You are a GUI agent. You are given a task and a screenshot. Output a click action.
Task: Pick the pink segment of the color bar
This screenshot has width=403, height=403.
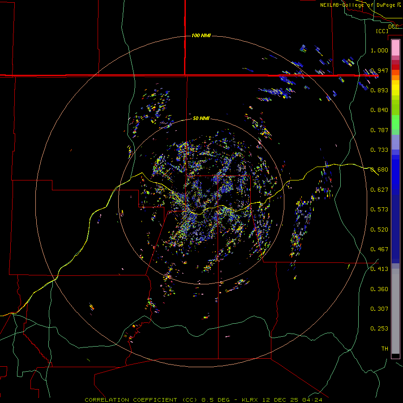click(x=395, y=48)
